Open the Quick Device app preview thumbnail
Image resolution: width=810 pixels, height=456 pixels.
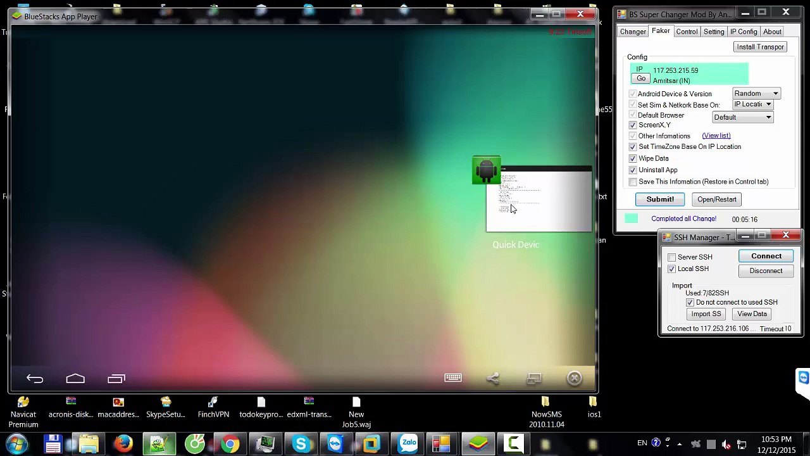pyautogui.click(x=539, y=199)
